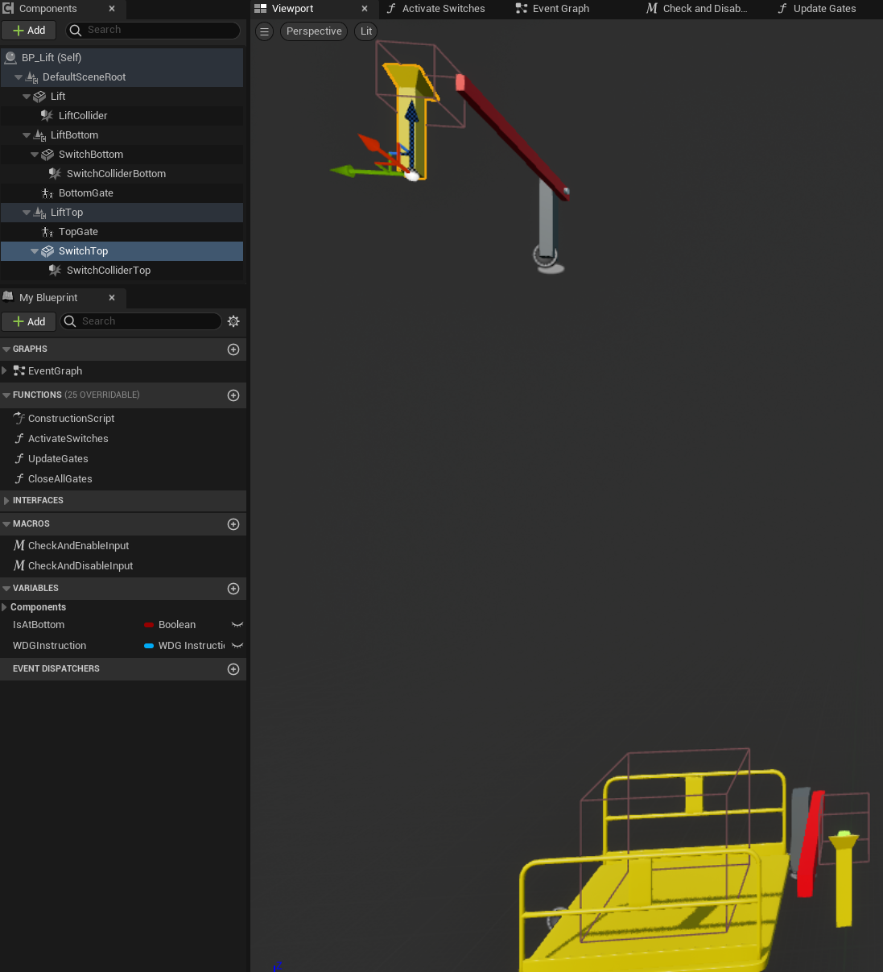883x972 pixels.
Task: Collapse the DefaultSceneRoot tree node
Action: point(19,77)
